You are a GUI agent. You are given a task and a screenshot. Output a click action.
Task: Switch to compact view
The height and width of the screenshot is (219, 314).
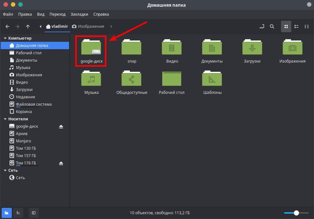306,26
